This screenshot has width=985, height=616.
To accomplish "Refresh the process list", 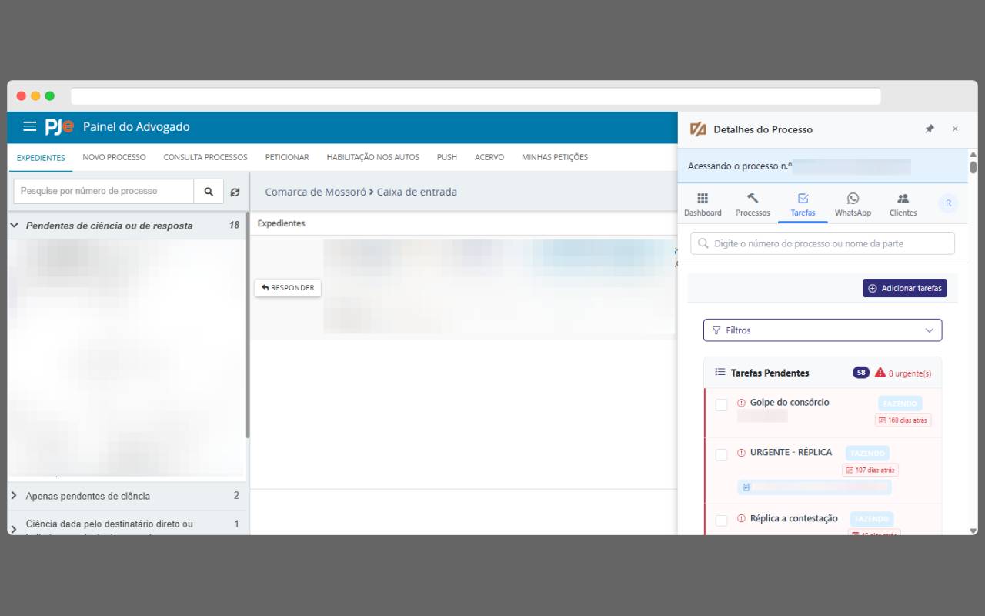I will tap(235, 192).
